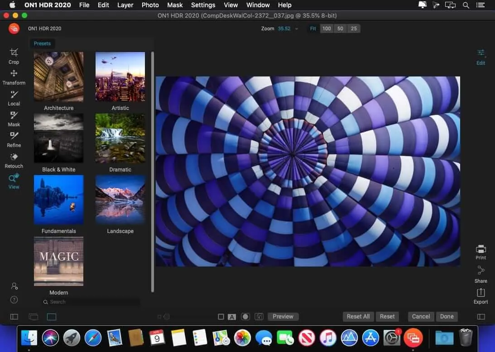Toggle the right panel visibility icon
This screenshot has width=495, height=352.
click(481, 317)
